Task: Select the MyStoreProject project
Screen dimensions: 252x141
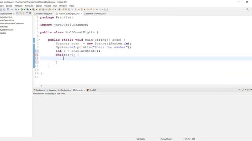Action: 7,30
